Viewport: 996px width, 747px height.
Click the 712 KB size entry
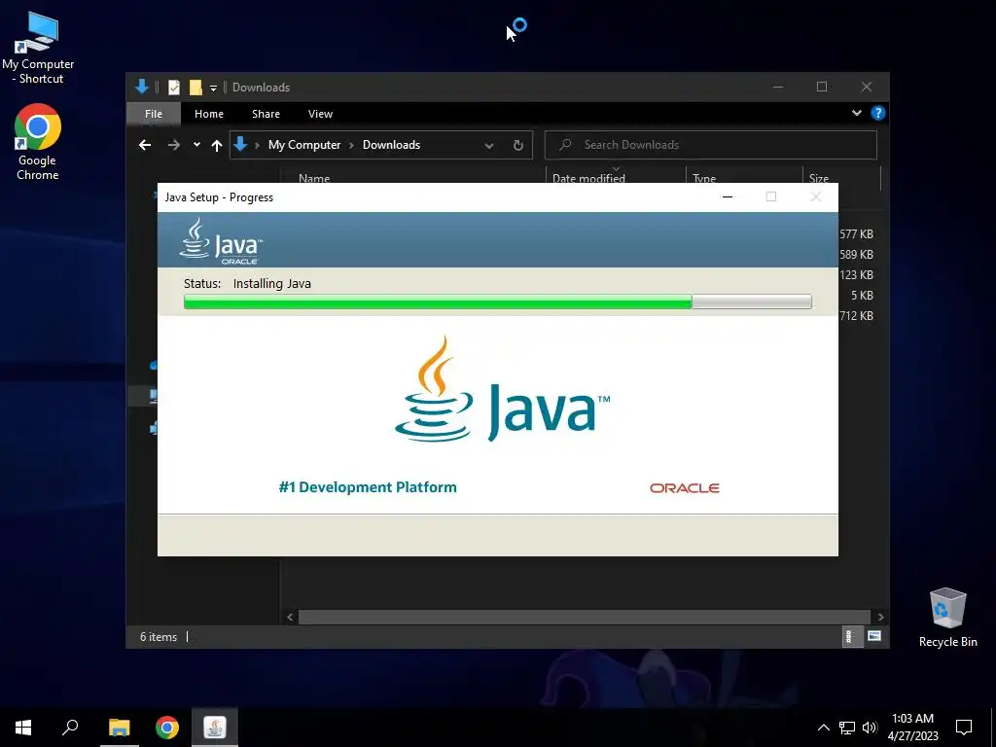click(856, 316)
